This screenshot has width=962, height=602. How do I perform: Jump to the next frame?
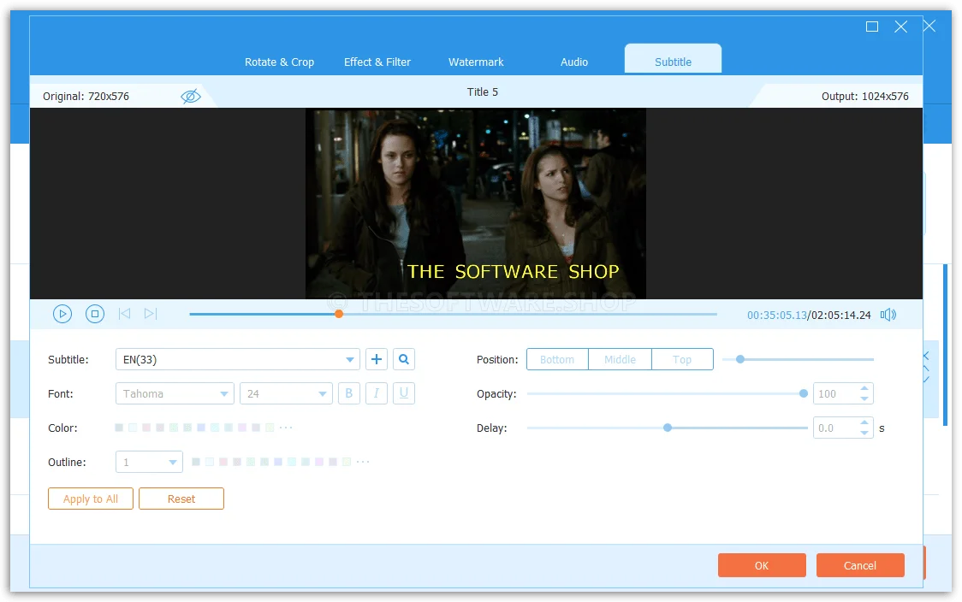151,314
